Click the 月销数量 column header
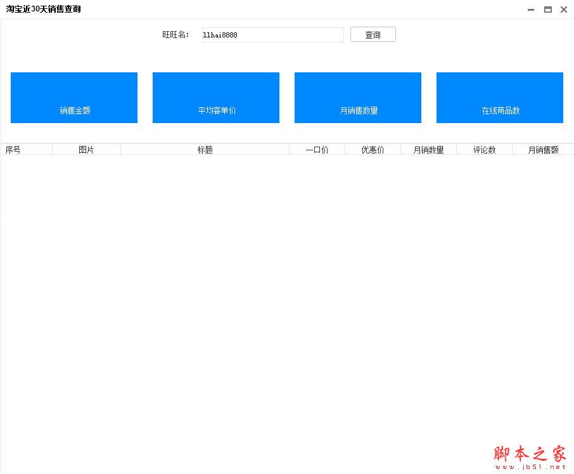The width and height of the screenshot is (574, 474). click(x=428, y=150)
